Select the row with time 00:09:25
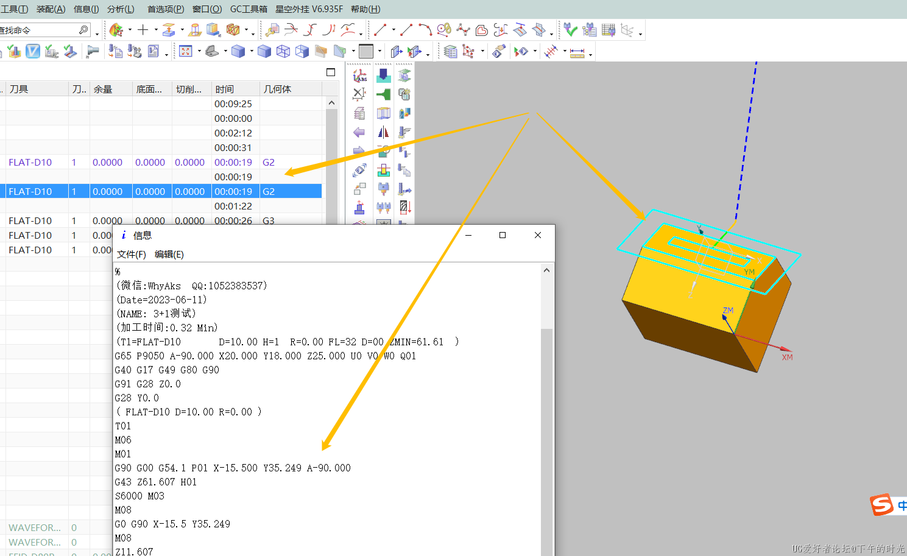907x556 pixels. click(x=161, y=104)
